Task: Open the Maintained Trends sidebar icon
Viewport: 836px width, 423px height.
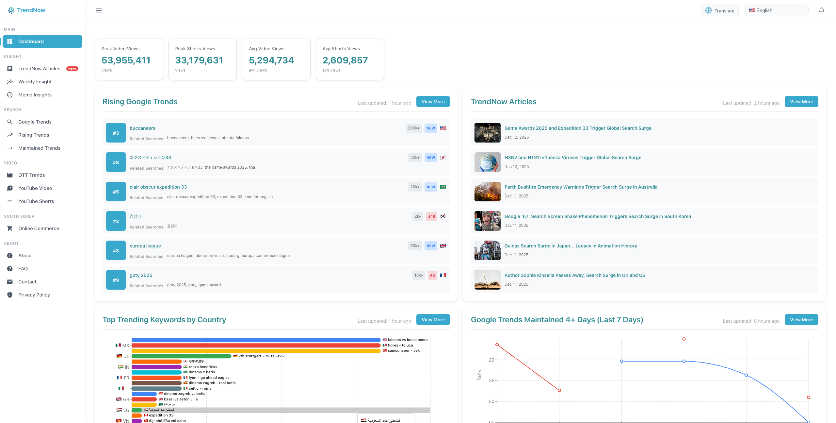Action: (x=10, y=148)
